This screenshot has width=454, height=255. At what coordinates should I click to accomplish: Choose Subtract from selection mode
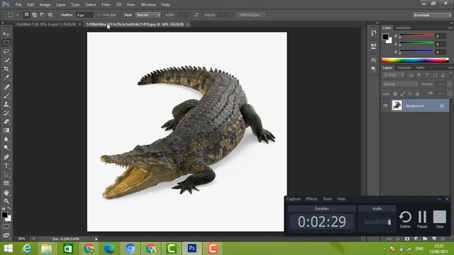coord(43,15)
